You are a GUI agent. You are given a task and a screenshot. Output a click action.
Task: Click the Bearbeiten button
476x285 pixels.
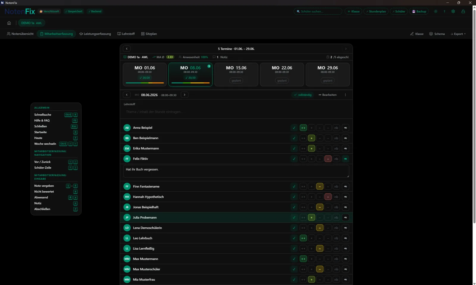[328, 95]
